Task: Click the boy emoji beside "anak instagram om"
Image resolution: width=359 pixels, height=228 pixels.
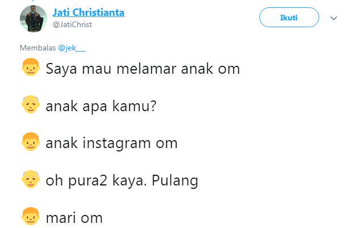Action: 30,143
